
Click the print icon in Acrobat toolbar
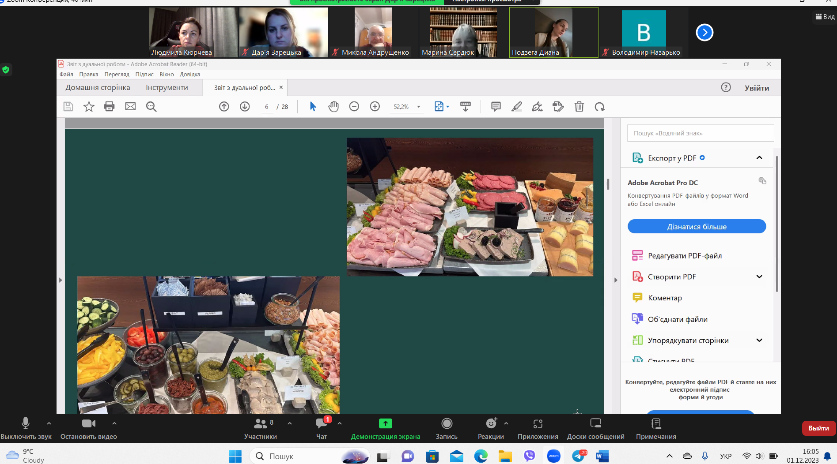(109, 106)
